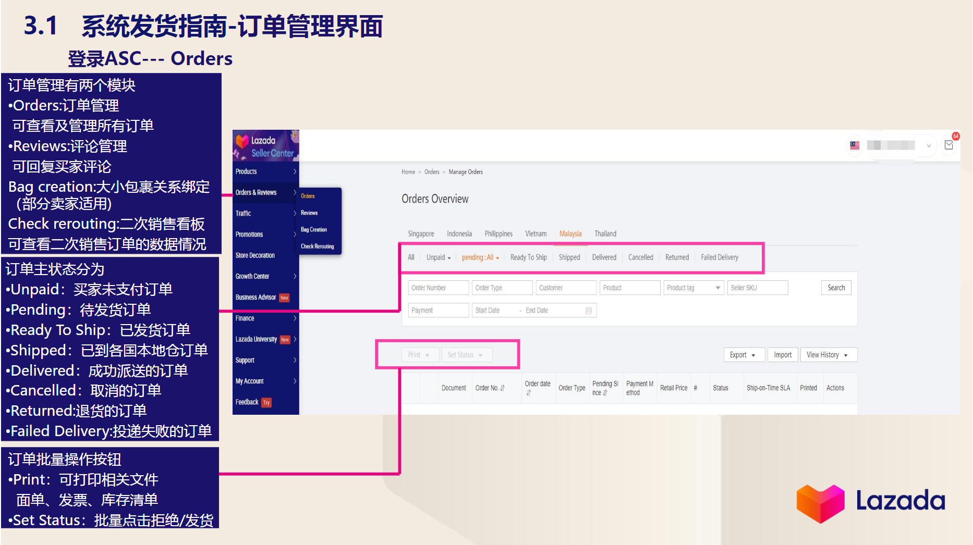Select Orders in the submenu
973x545 pixels.
click(x=308, y=196)
